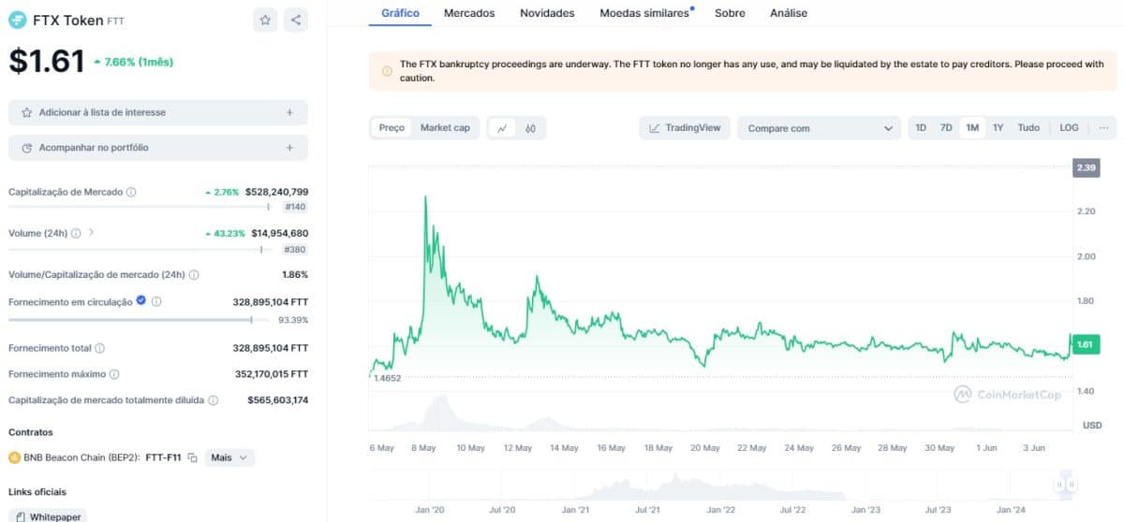This screenshot has height=522, width=1124.
Task: Switch to candlestick chart view icon
Action: coord(530,128)
